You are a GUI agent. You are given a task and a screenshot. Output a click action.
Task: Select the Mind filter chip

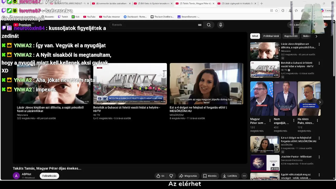255,36
